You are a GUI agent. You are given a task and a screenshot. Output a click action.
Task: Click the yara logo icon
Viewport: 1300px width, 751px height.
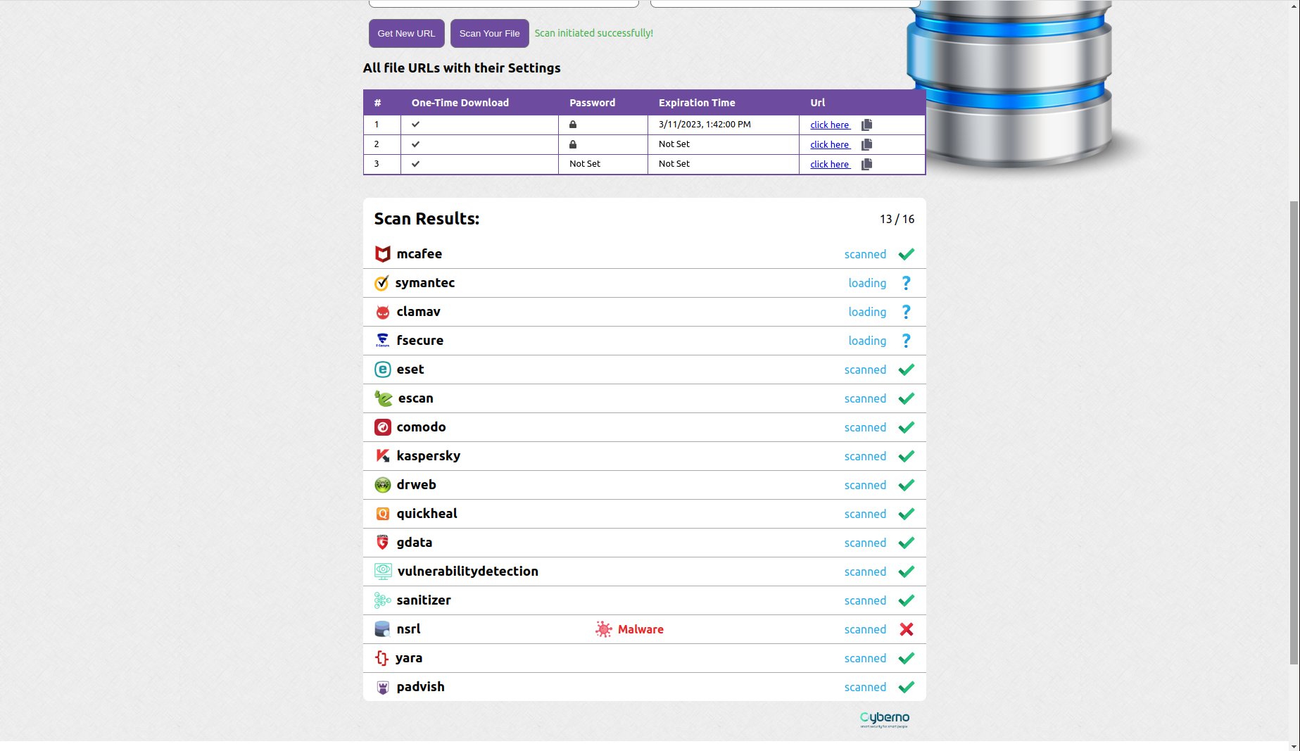pos(381,658)
